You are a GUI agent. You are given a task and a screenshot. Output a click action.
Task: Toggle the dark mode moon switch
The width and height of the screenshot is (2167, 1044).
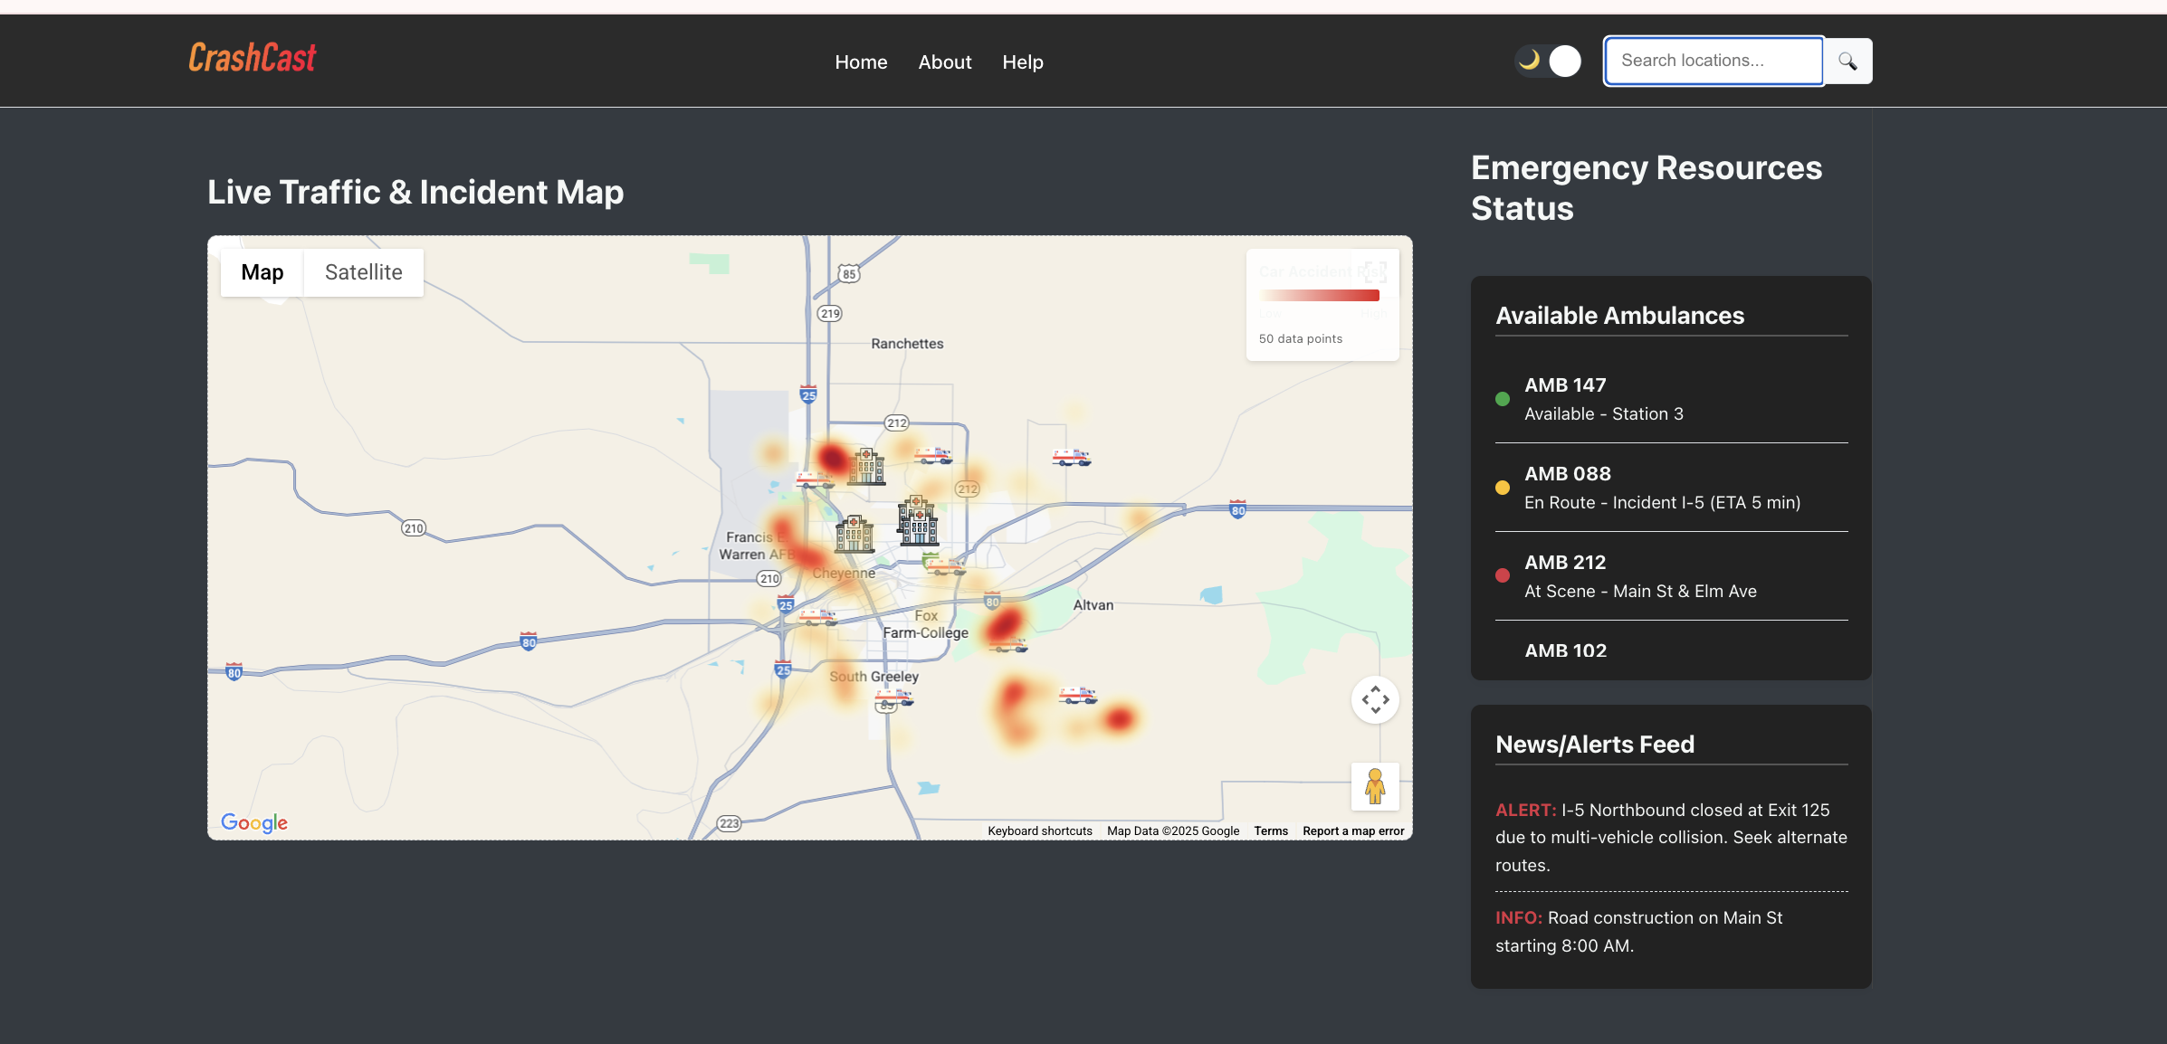tap(1549, 62)
